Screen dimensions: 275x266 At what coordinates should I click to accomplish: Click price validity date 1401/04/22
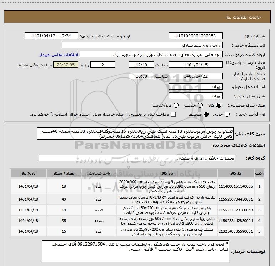196,76
